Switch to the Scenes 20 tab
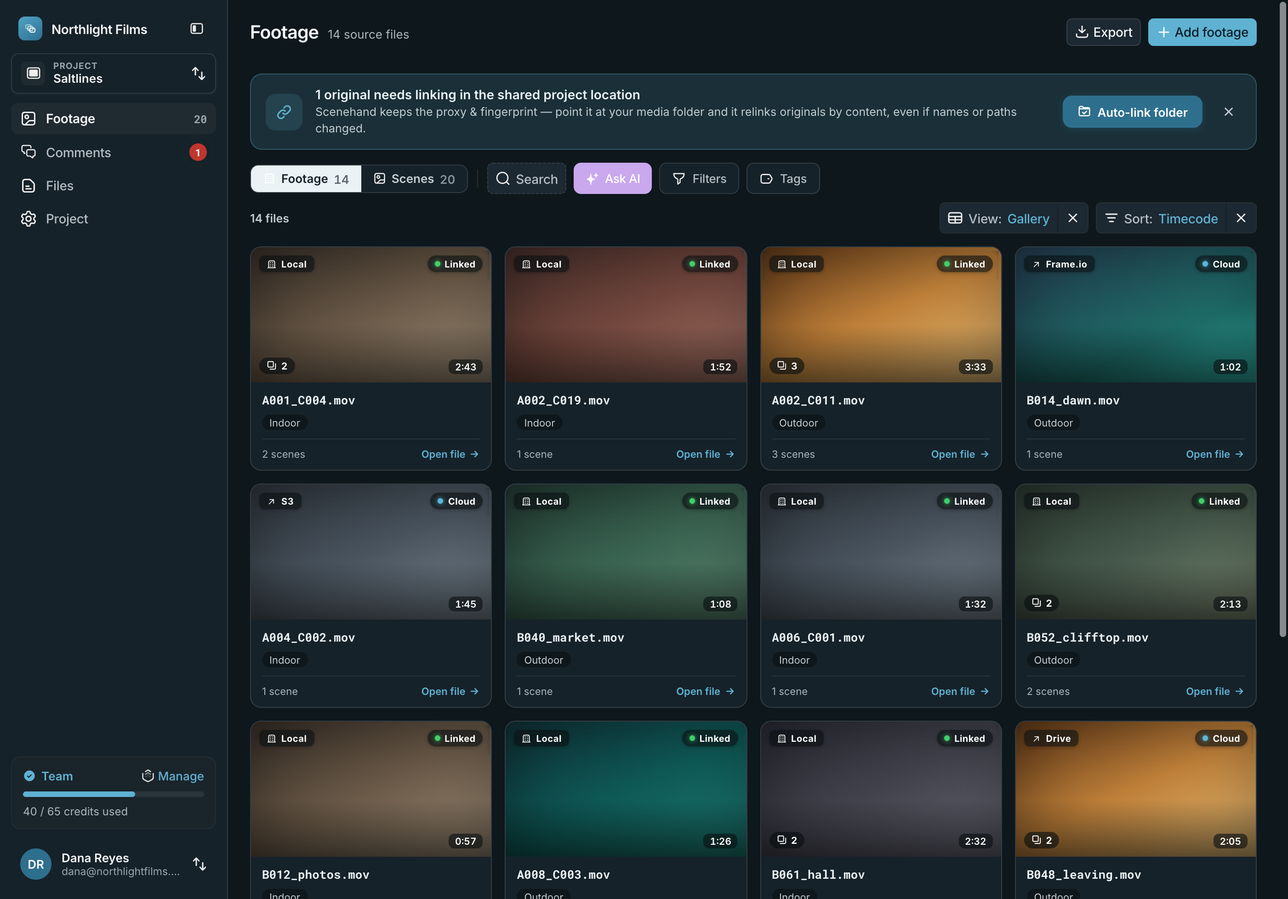 pos(414,178)
